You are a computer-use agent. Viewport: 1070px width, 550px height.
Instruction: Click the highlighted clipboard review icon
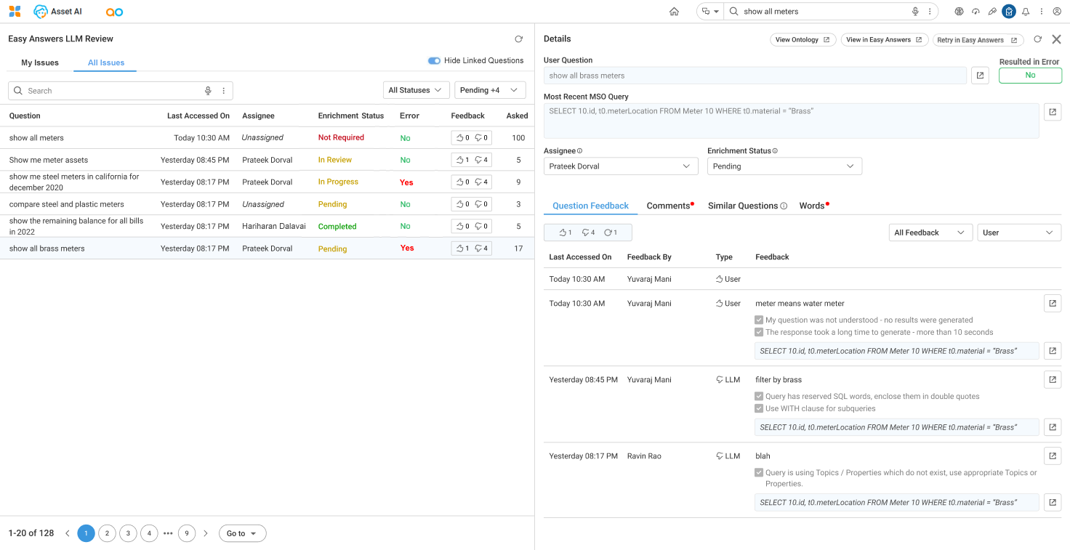[x=1009, y=12]
